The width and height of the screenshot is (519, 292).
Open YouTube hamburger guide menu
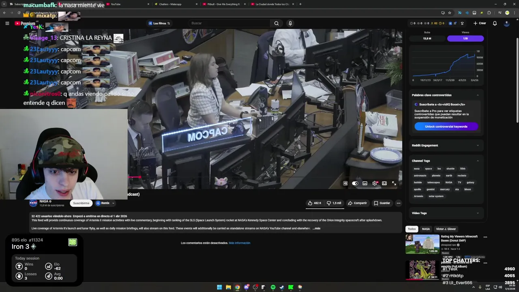pos(7,24)
